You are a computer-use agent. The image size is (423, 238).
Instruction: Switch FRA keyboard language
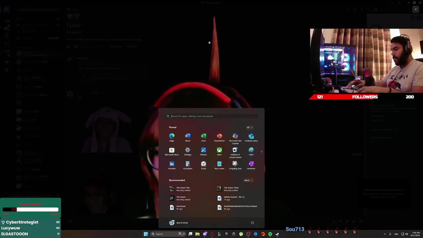pyautogui.click(x=396, y=234)
